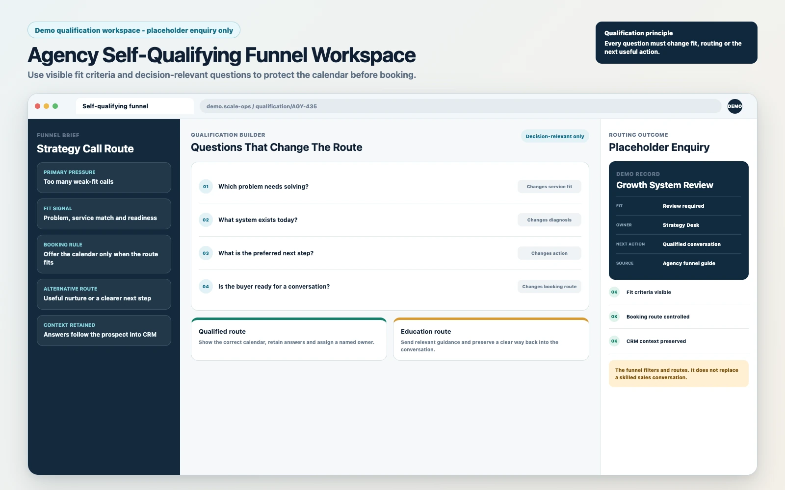Viewport: 785px width, 490px height.
Task: Open the Alternative Route card
Action: (104, 294)
